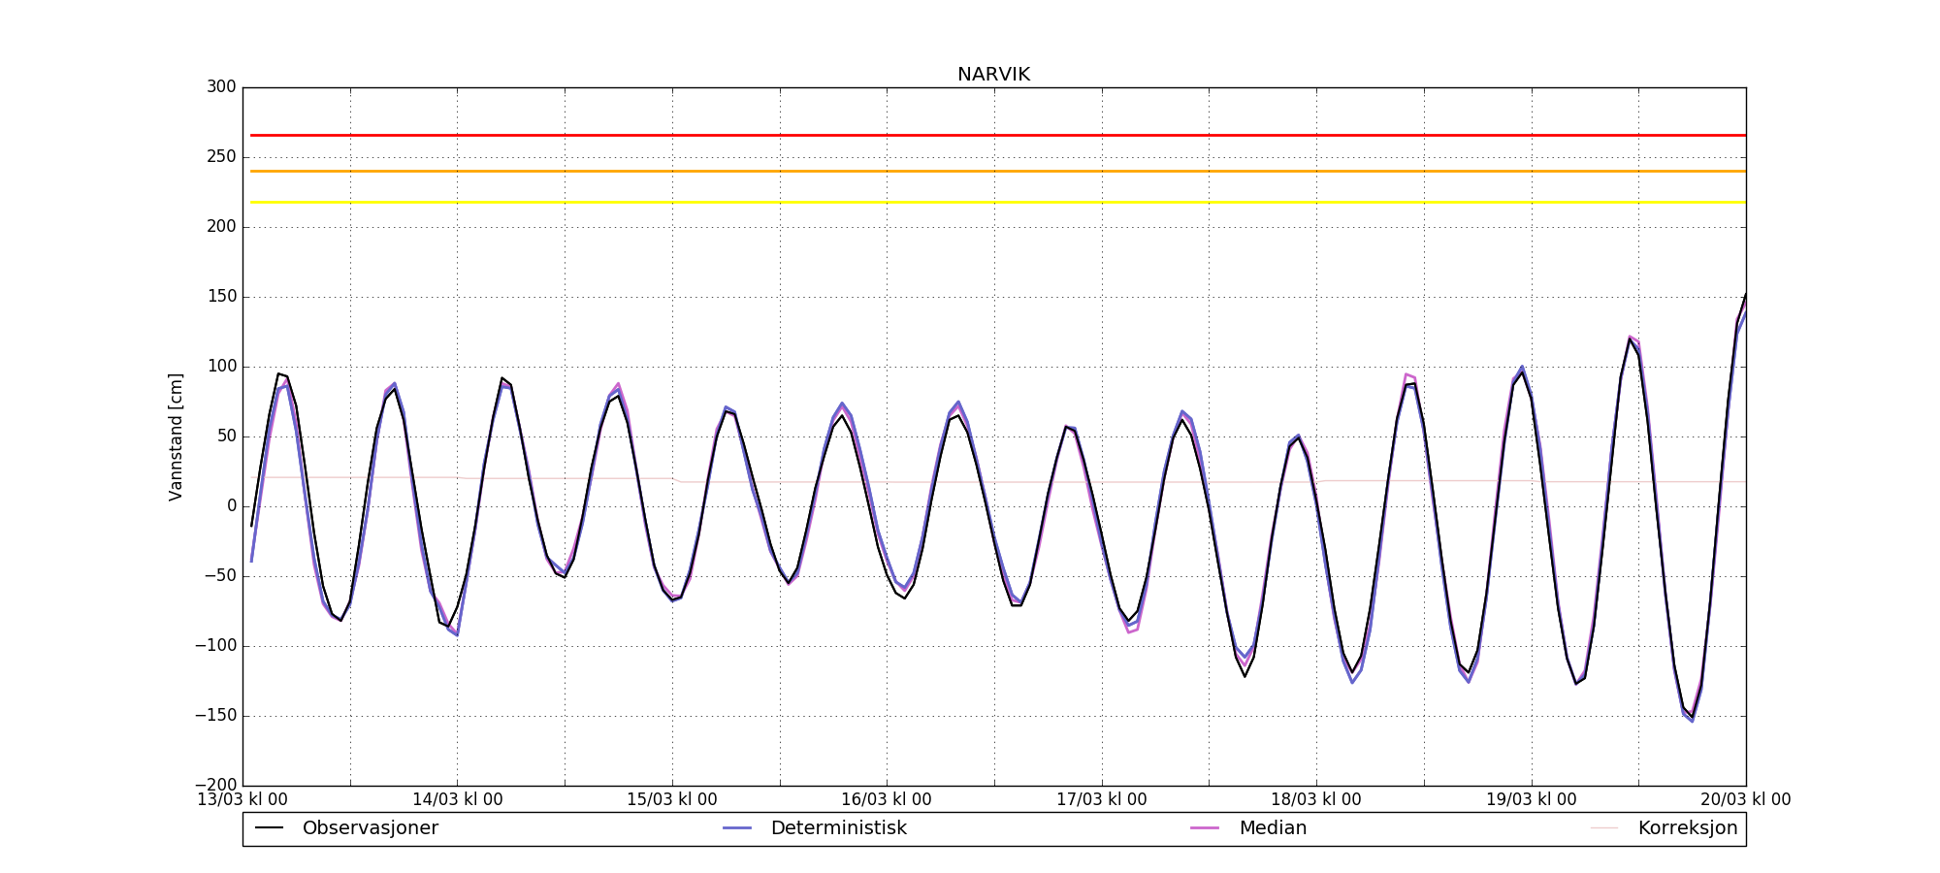The height and width of the screenshot is (873, 1940).
Task: Select the Deterministisk legend label
Action: [x=838, y=828]
